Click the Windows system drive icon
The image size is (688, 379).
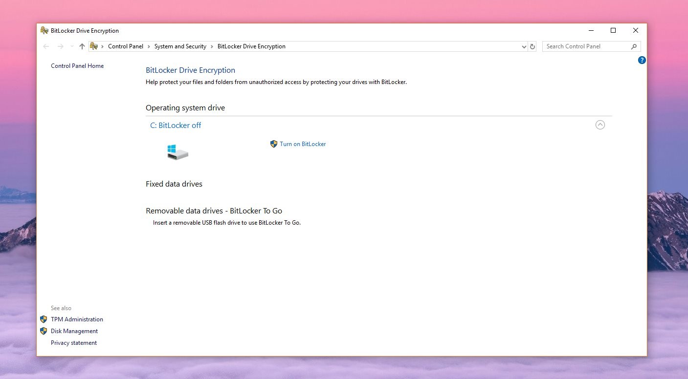[x=178, y=152]
